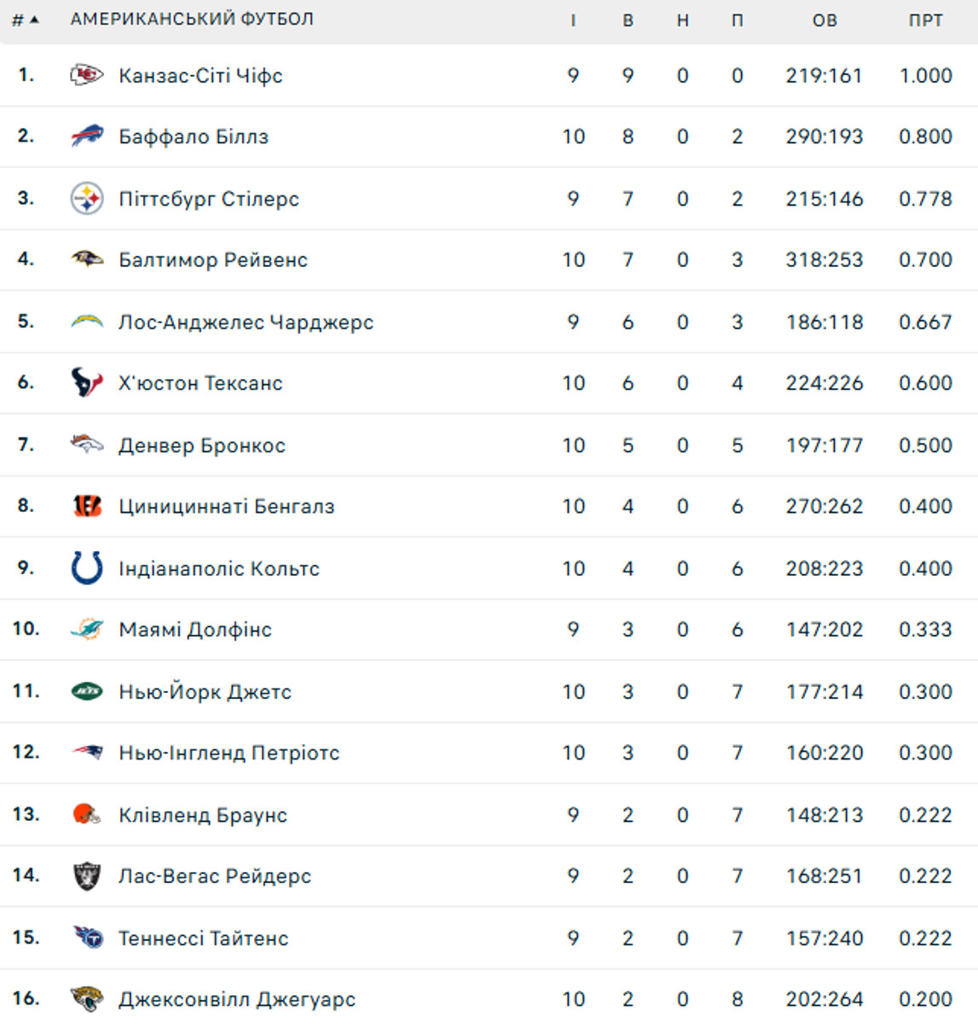This screenshot has width=978, height=1024.
Task: Click the Cincinnati Bengals logo icon
Action: click(86, 506)
